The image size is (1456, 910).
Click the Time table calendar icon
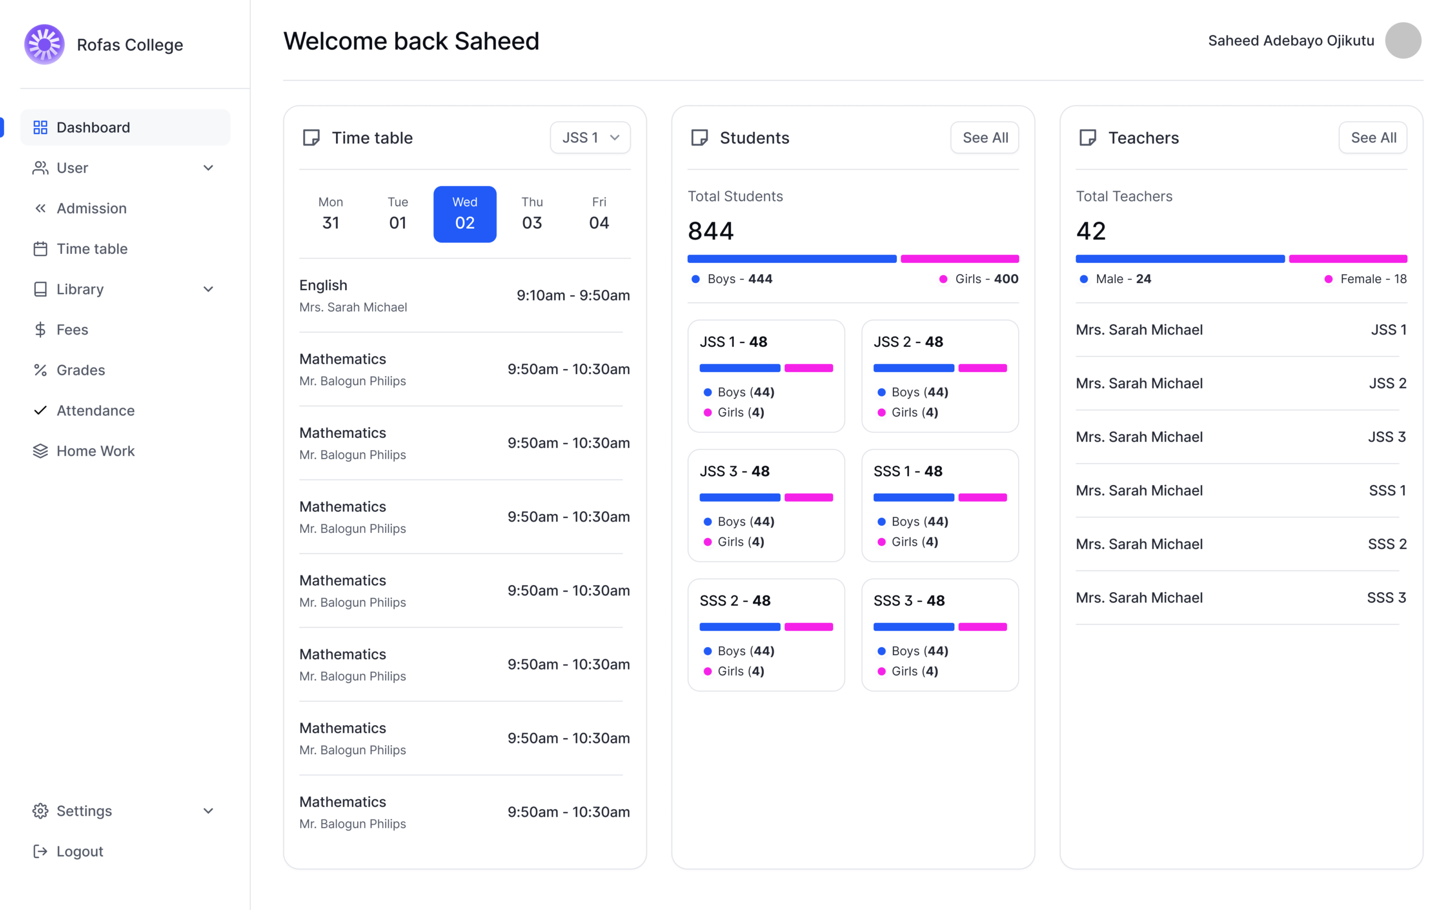pos(40,249)
